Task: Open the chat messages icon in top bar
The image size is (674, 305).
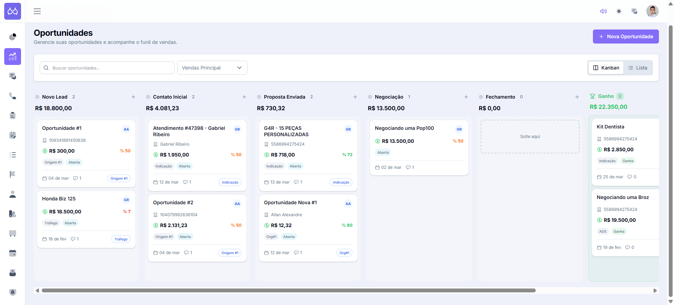Action: (x=634, y=11)
